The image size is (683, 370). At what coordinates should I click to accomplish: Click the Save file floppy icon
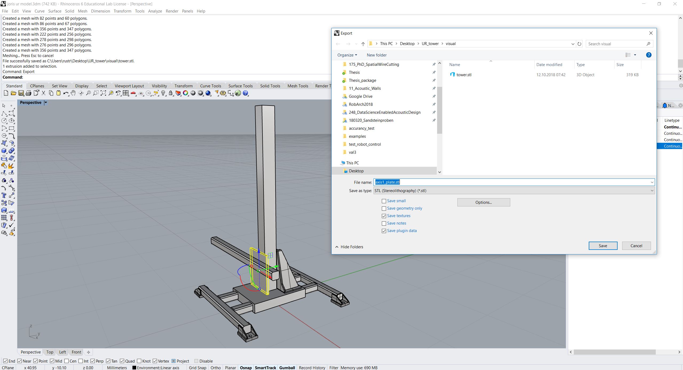point(21,93)
